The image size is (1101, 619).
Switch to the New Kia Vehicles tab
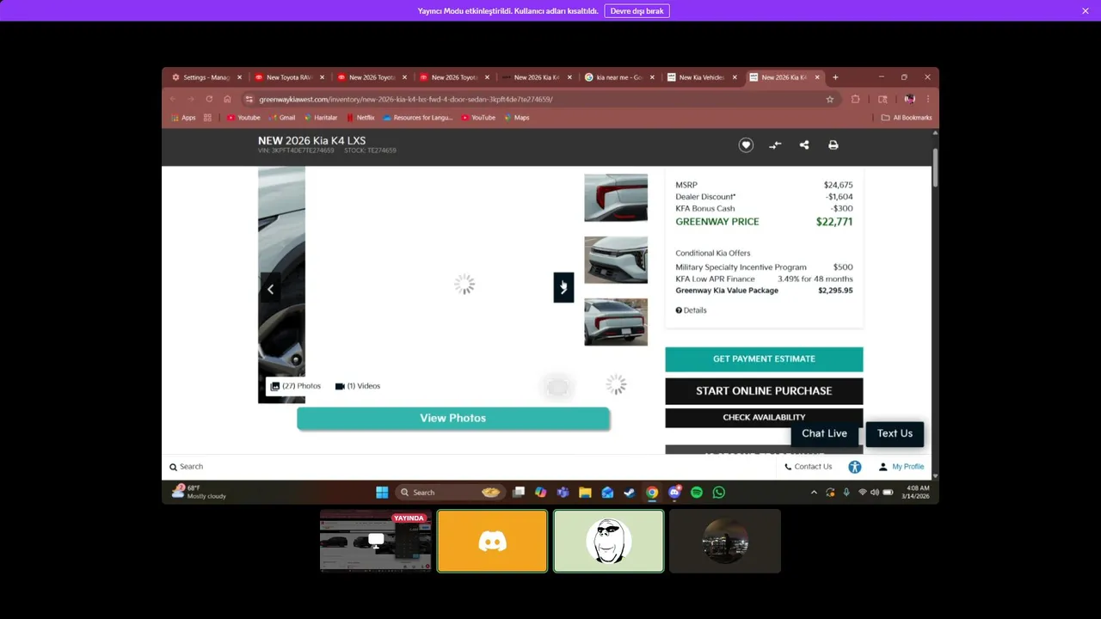click(700, 77)
